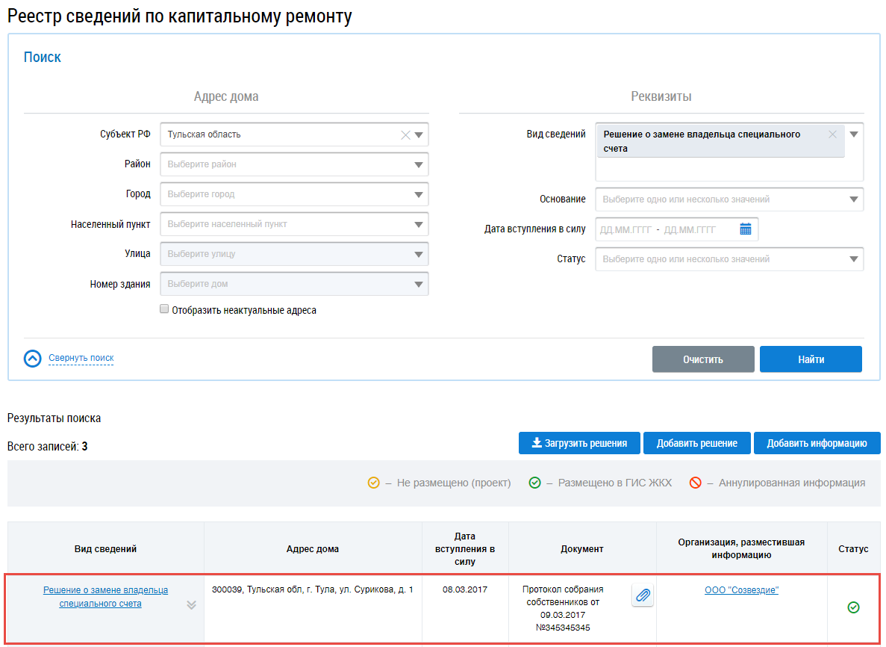This screenshot has height=647, width=886.
Task: Clear the Тульская область selection with X
Action: (405, 135)
